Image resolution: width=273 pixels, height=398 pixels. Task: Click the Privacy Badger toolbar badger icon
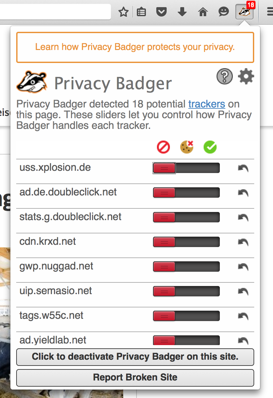tap(244, 12)
